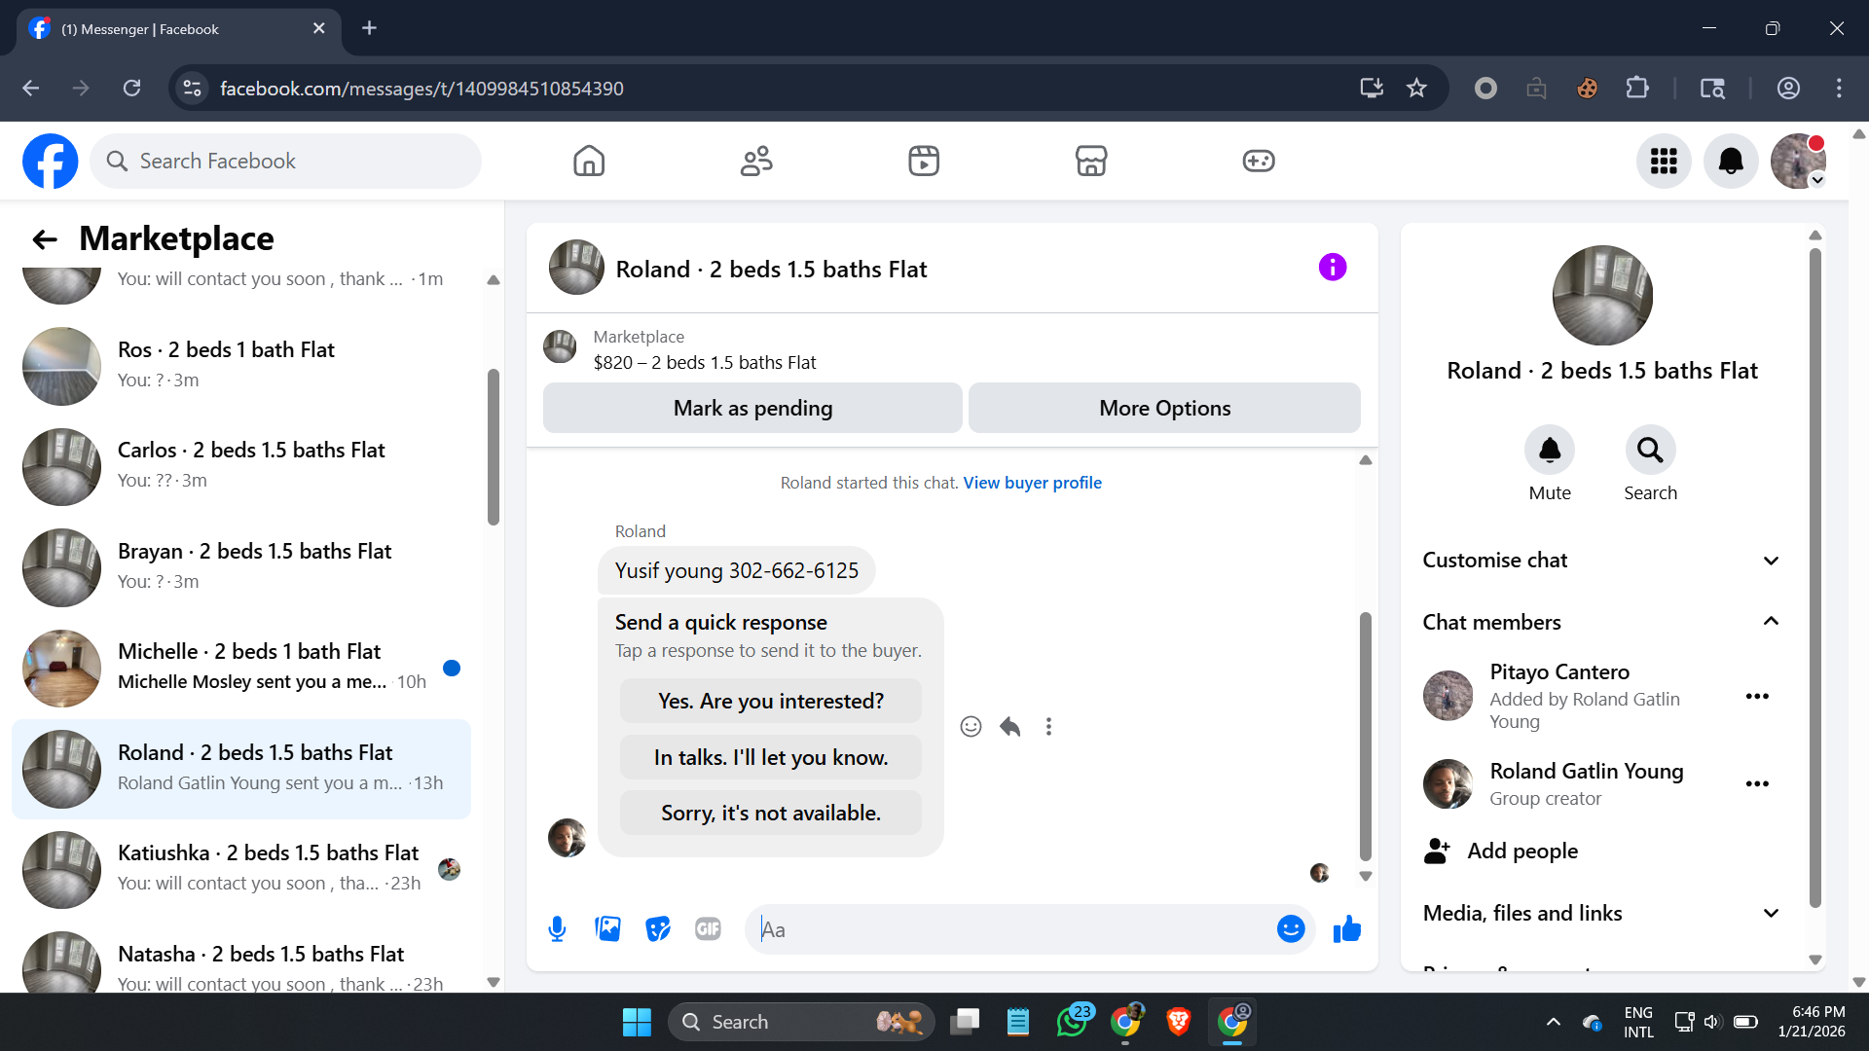Open the emoji picker in message box
Image resolution: width=1869 pixels, height=1051 pixels.
click(1290, 929)
